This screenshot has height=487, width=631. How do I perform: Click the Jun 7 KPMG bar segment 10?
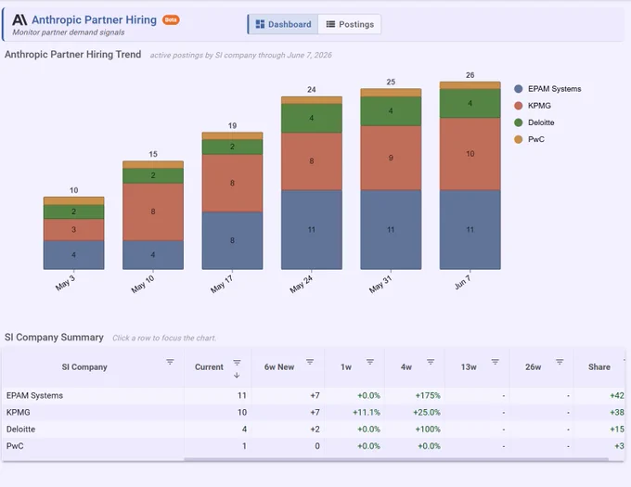pos(470,154)
